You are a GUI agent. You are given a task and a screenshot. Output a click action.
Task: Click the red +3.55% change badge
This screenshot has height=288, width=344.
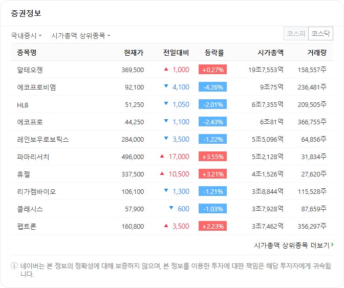tap(212, 157)
